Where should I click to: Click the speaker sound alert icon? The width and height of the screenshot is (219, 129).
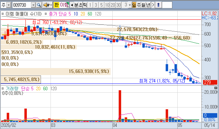pyautogui.click(x=46, y=5)
